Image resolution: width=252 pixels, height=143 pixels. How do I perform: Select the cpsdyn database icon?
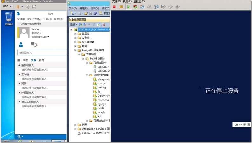coord(95,83)
